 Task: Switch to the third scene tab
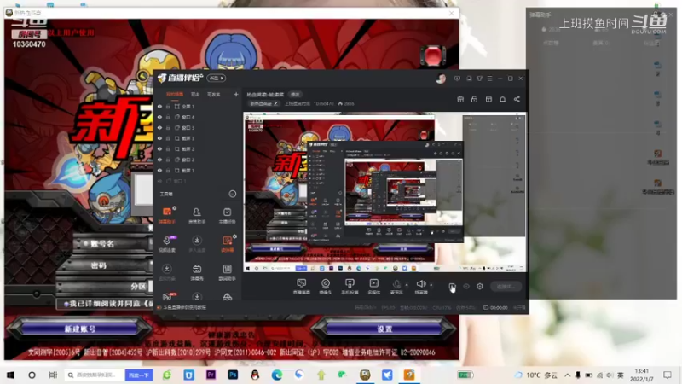[214, 95]
